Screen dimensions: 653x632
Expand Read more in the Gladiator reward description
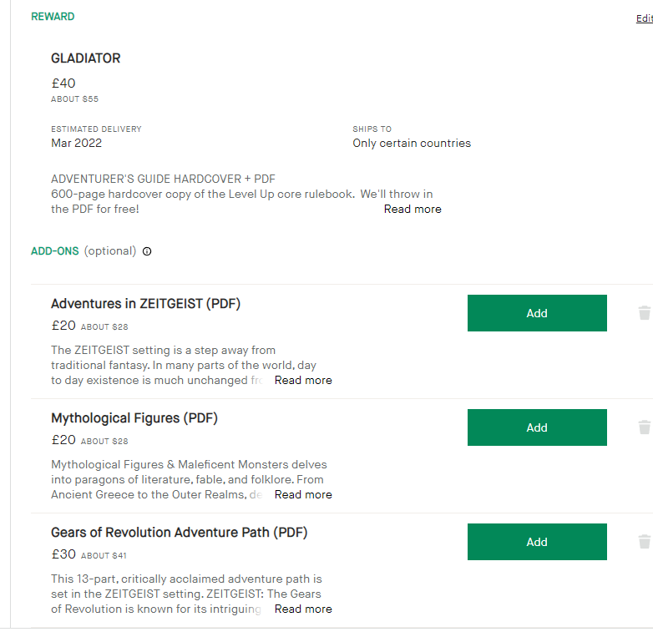[x=413, y=209]
